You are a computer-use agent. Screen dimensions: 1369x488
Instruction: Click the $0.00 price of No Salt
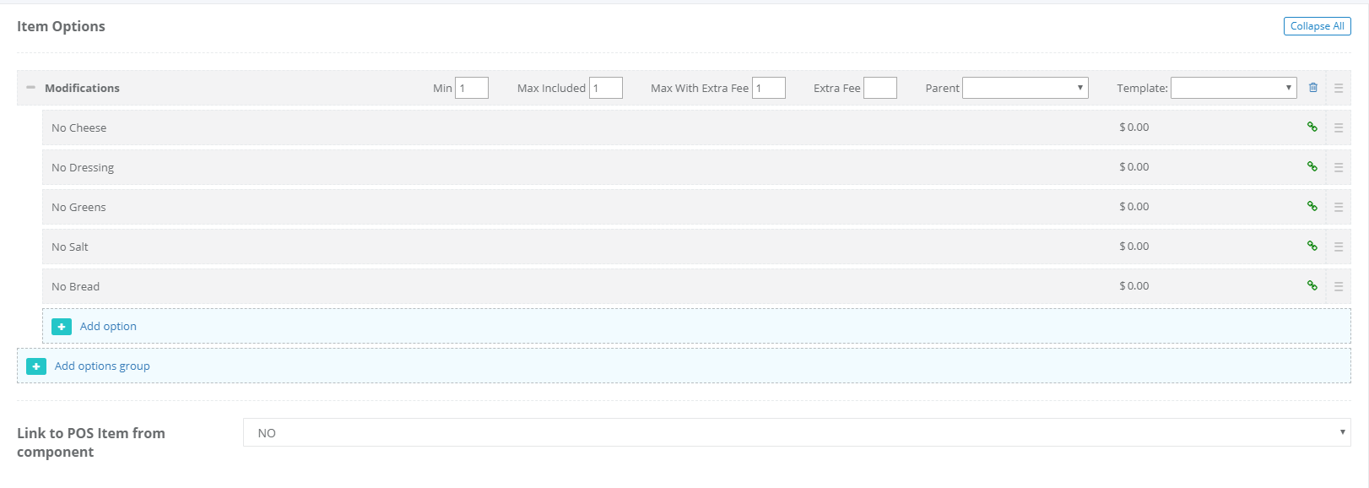coord(1134,247)
